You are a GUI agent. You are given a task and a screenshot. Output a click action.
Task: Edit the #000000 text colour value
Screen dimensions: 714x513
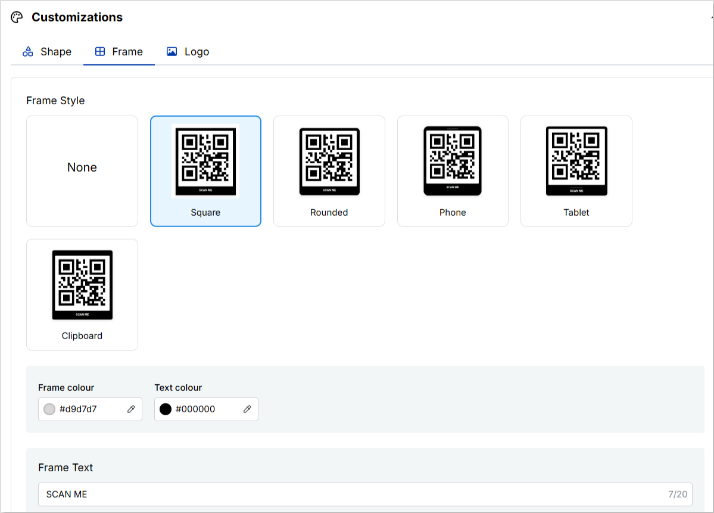pos(195,409)
